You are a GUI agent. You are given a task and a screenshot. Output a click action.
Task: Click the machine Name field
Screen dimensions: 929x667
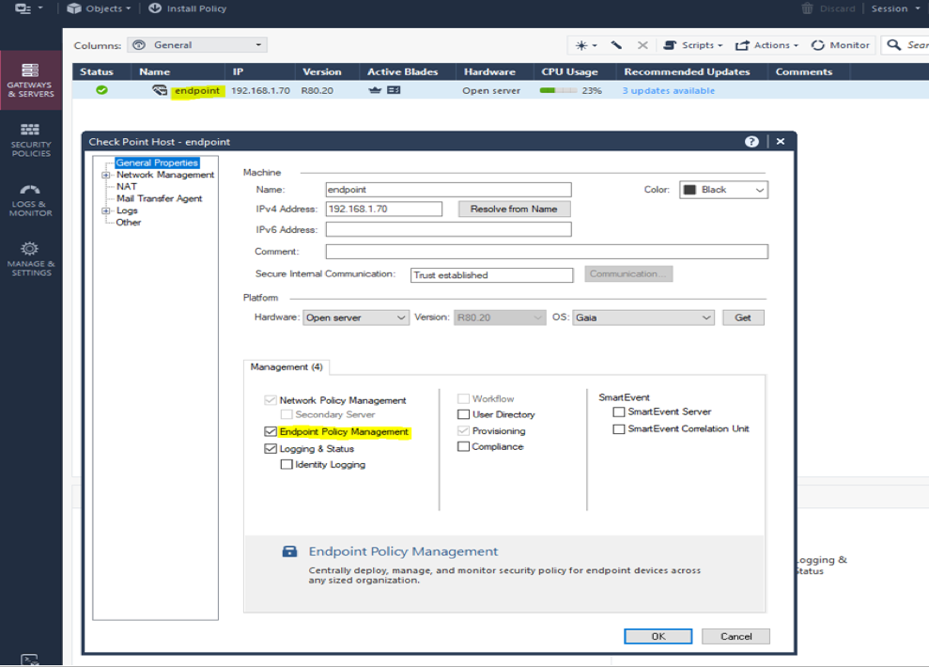(448, 190)
